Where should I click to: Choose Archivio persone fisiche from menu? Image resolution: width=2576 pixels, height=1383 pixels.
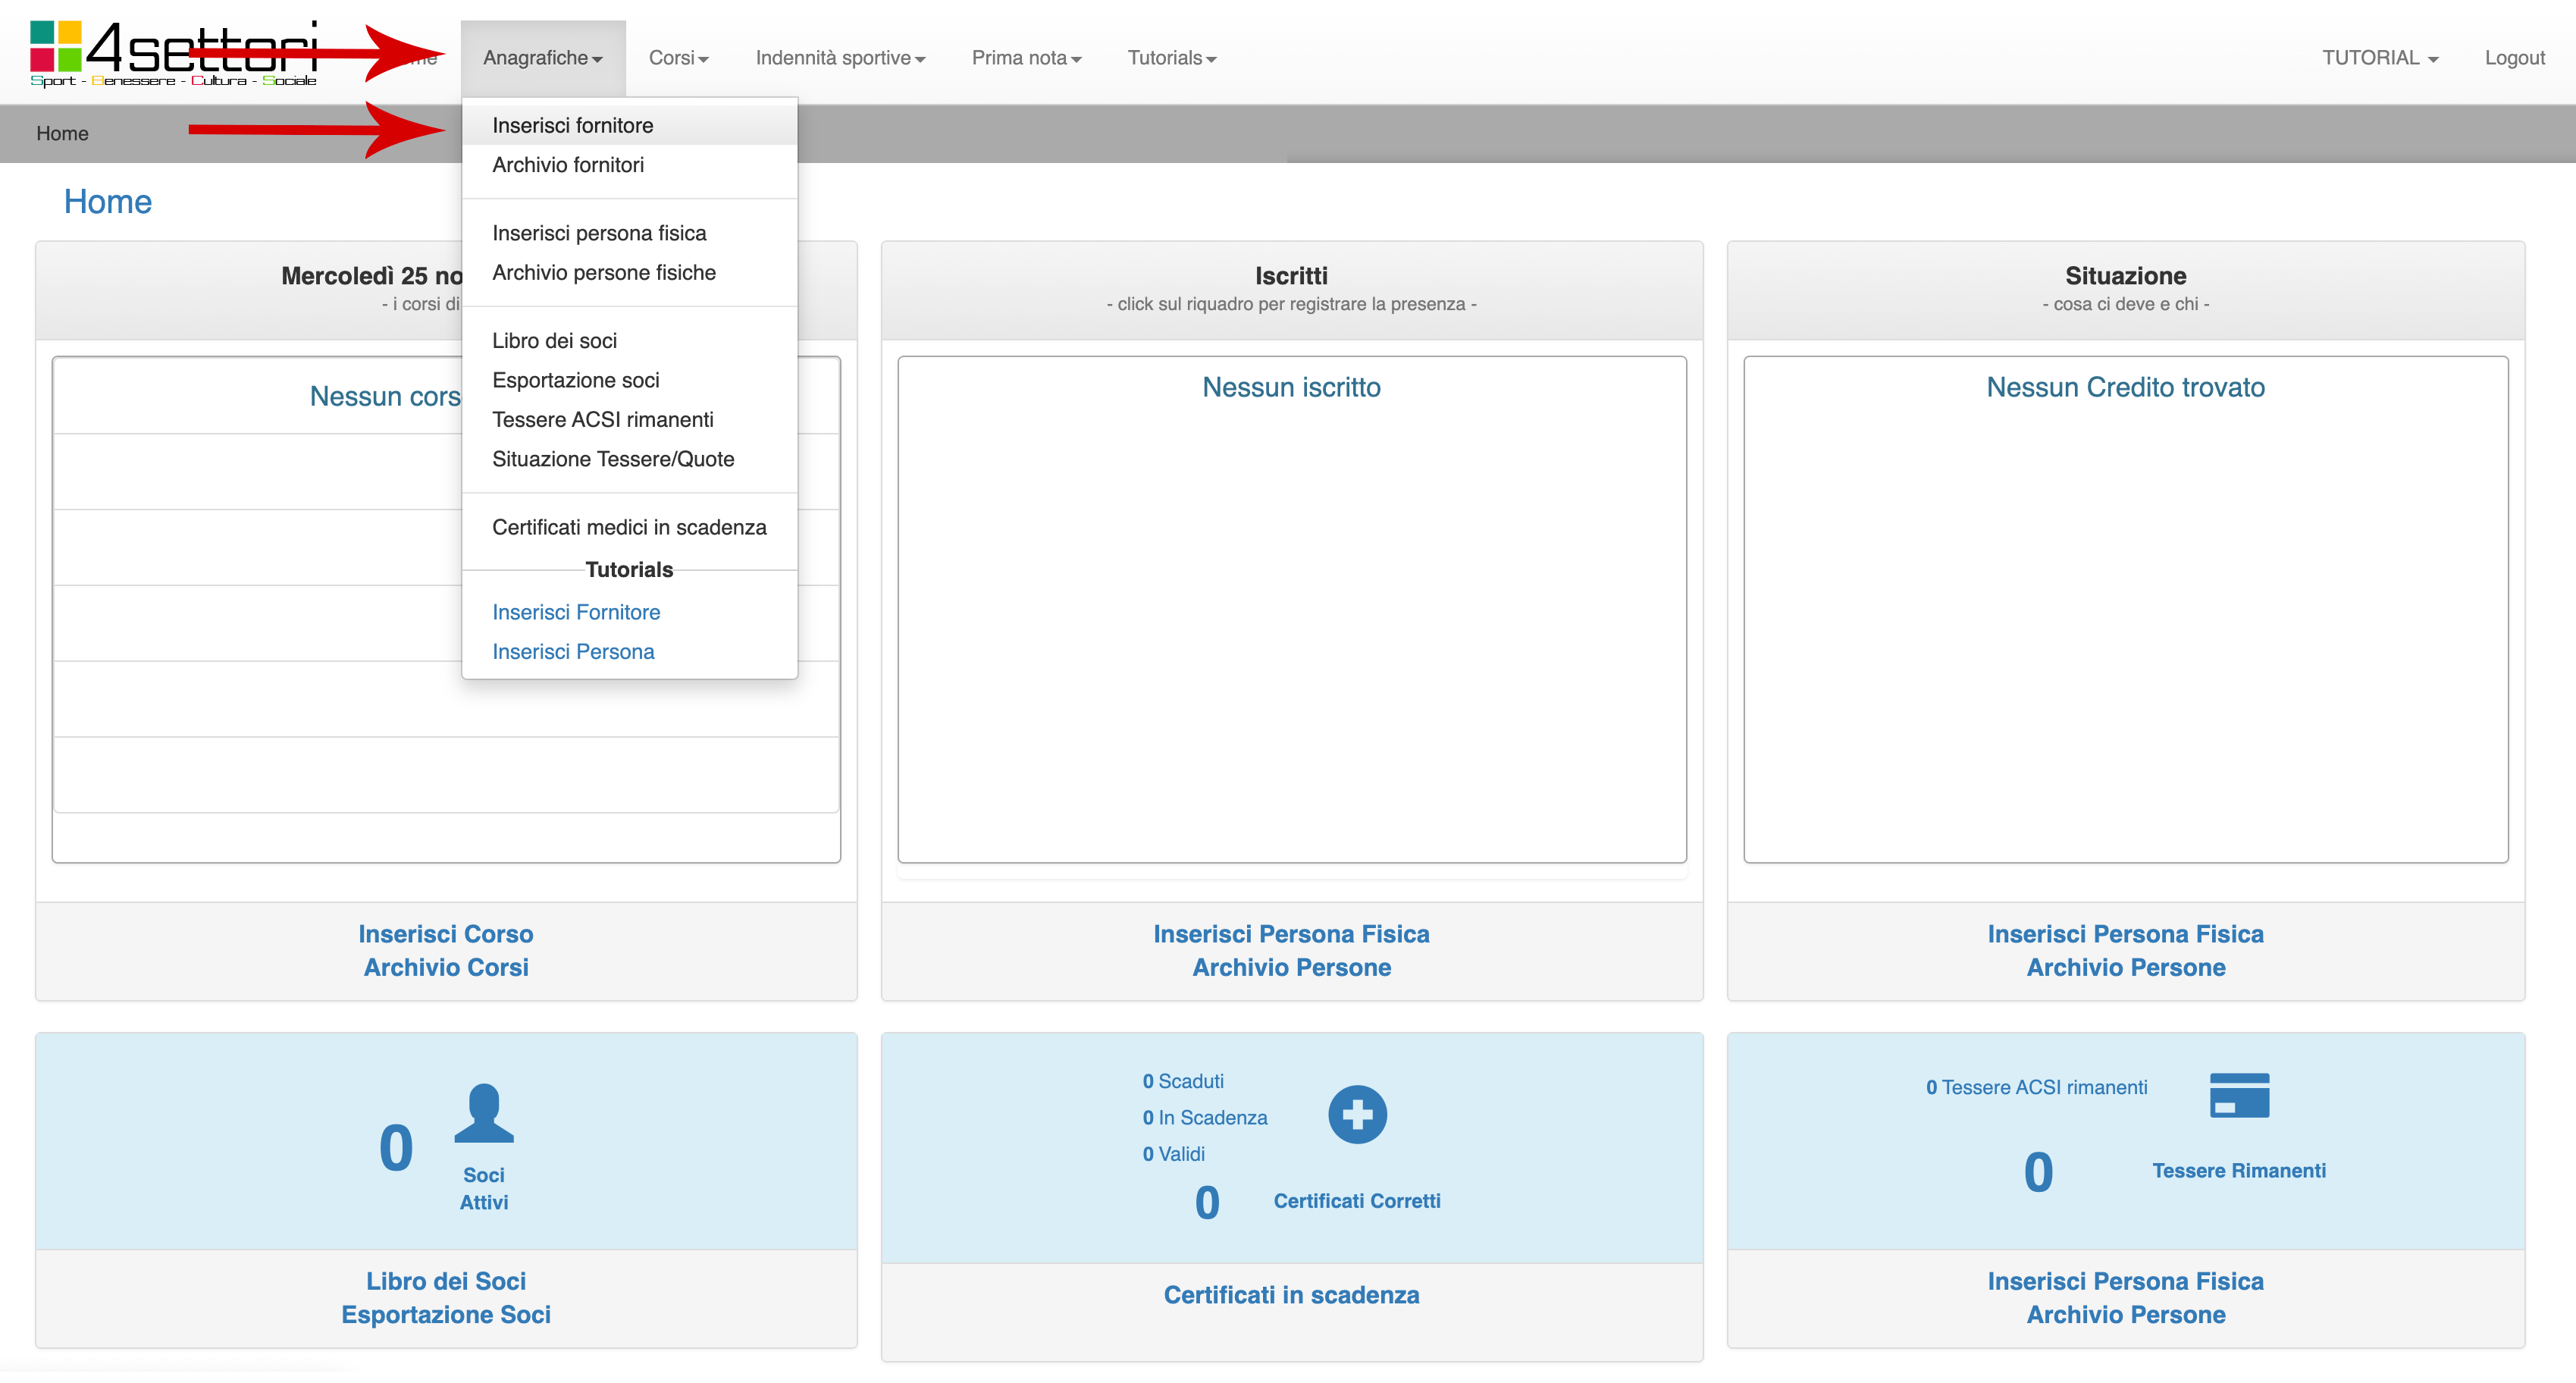coord(604,272)
